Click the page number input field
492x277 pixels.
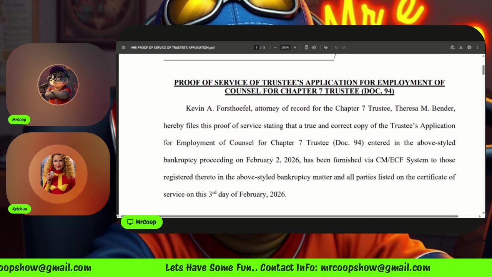256,48
